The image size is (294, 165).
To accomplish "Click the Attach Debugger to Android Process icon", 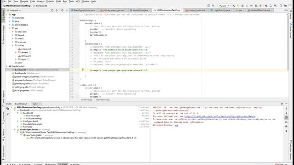I will (x=256, y=6).
